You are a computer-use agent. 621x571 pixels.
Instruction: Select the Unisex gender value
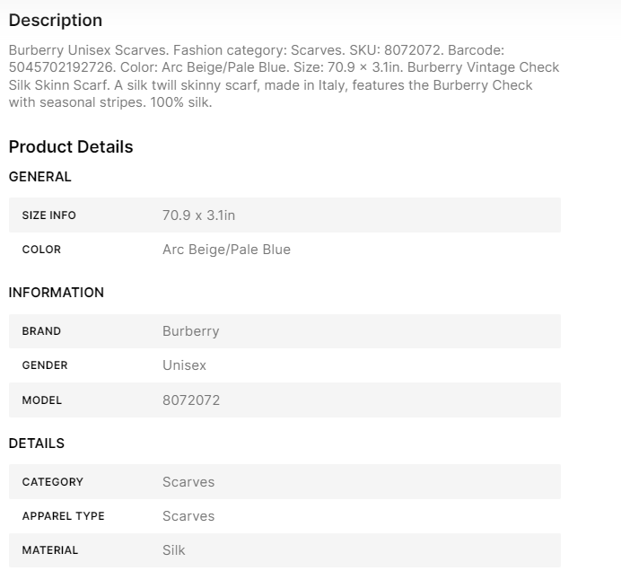pos(184,365)
